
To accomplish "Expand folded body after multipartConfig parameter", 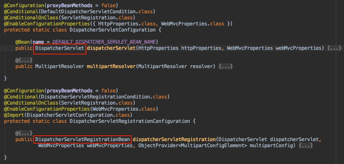I will click(306, 145).
